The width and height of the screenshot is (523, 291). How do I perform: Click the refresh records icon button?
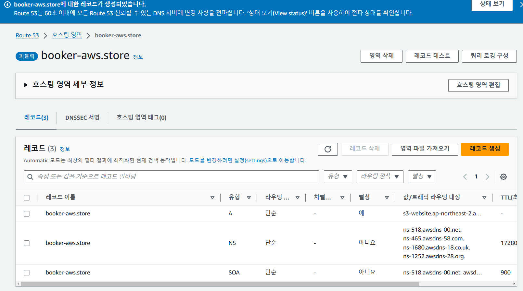(328, 149)
